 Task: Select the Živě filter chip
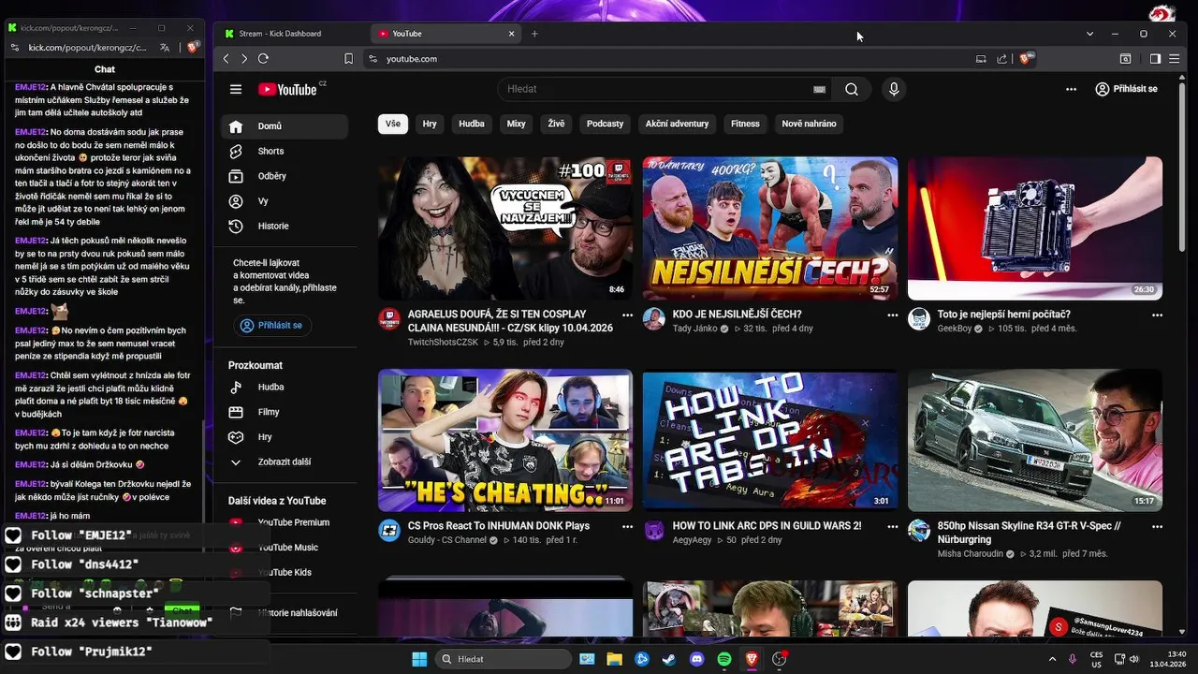pos(557,124)
